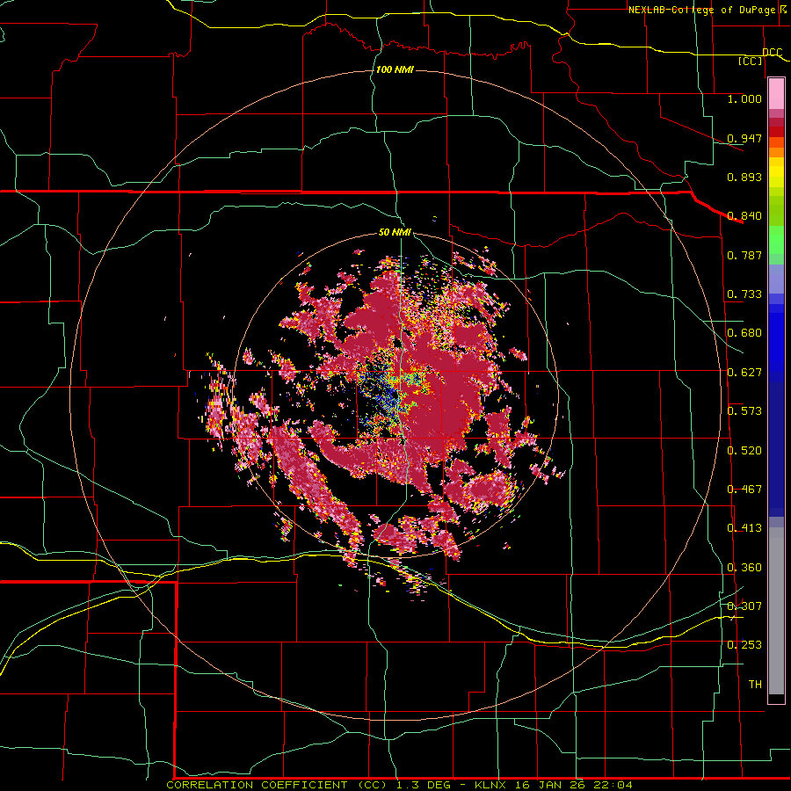Click the 0.520 color scale value
The height and width of the screenshot is (791, 791).
(x=744, y=451)
